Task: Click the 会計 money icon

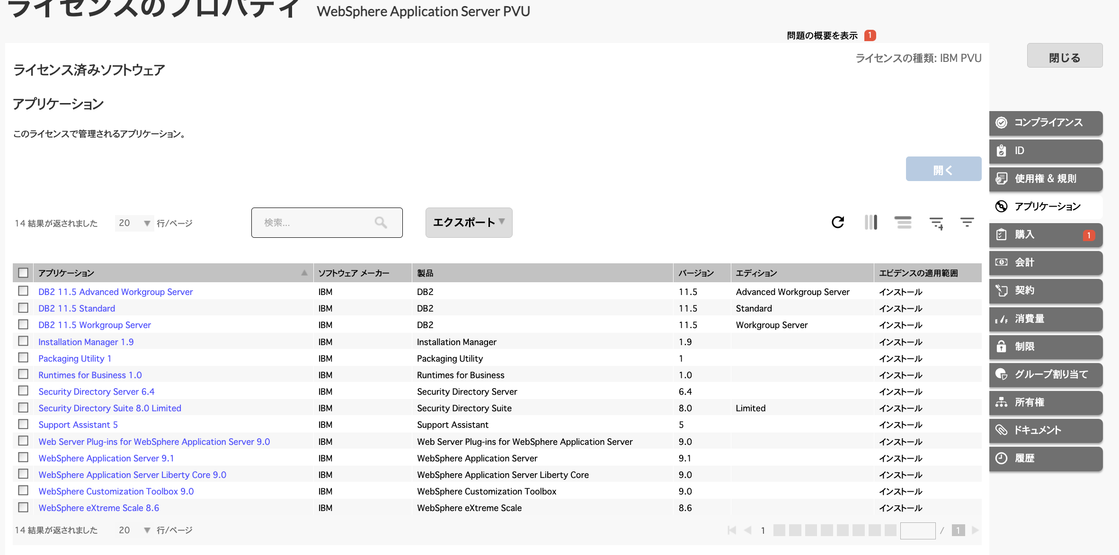Action: tap(1002, 262)
